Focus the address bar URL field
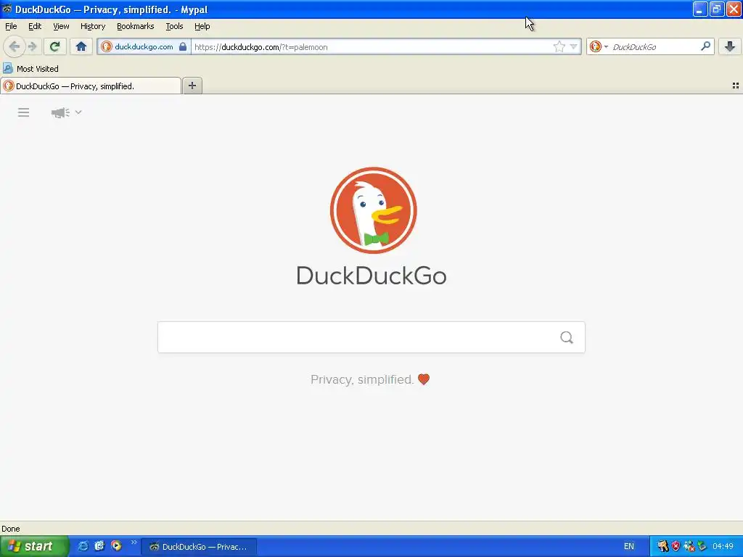The width and height of the screenshot is (743, 557). pos(371,46)
